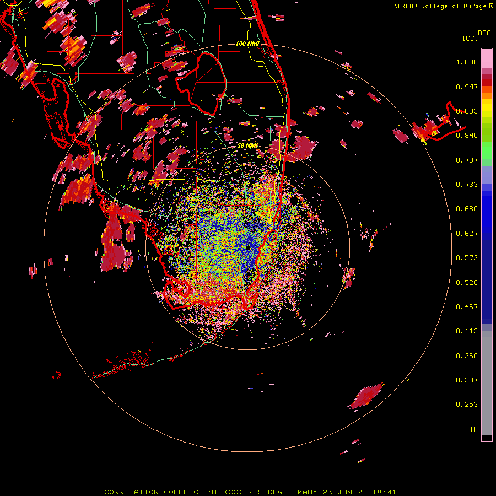496x496 pixels.
Task: Click the KAMX station identifier in footer
Action: [x=307, y=492]
